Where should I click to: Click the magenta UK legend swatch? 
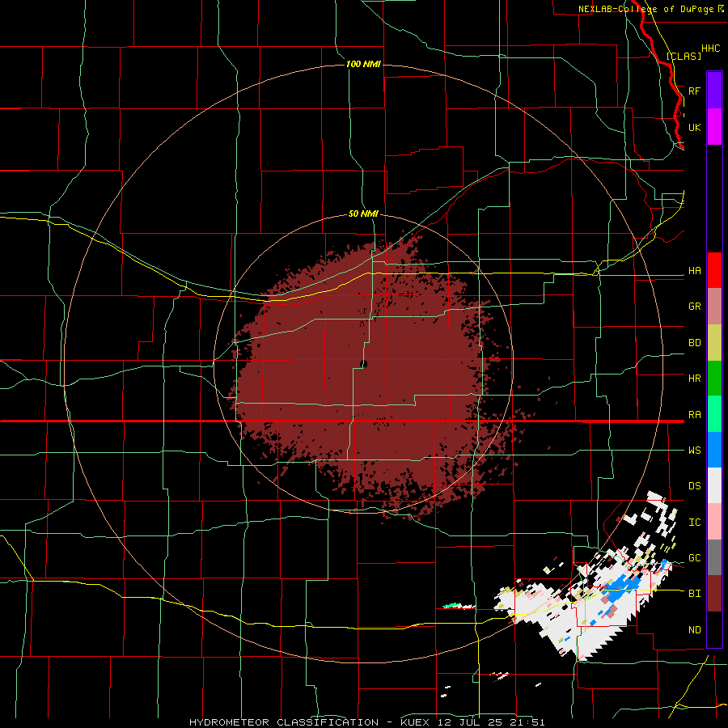coord(714,127)
